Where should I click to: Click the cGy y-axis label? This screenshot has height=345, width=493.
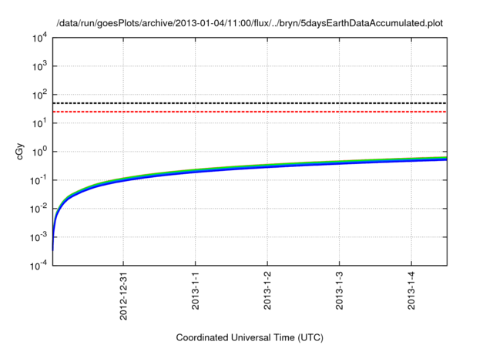19,152
